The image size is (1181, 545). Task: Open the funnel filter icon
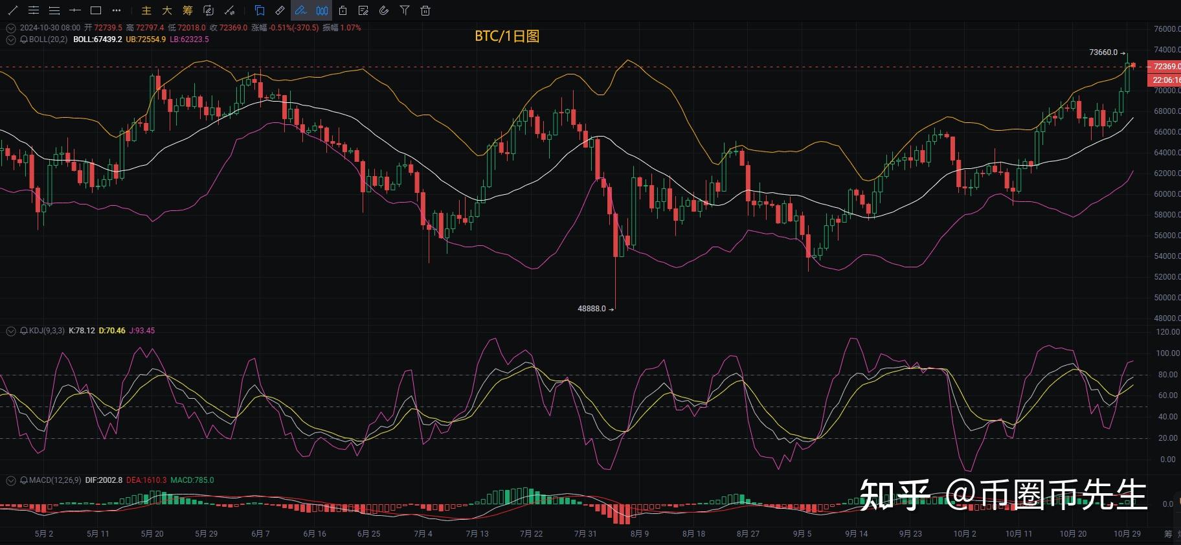[x=405, y=10]
